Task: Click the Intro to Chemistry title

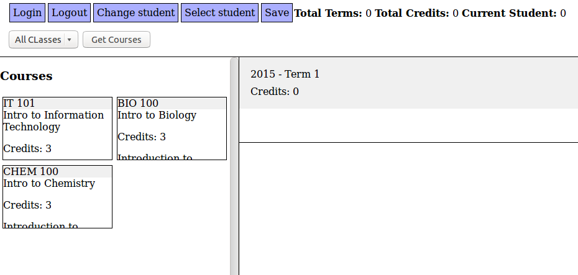Action: [49, 184]
